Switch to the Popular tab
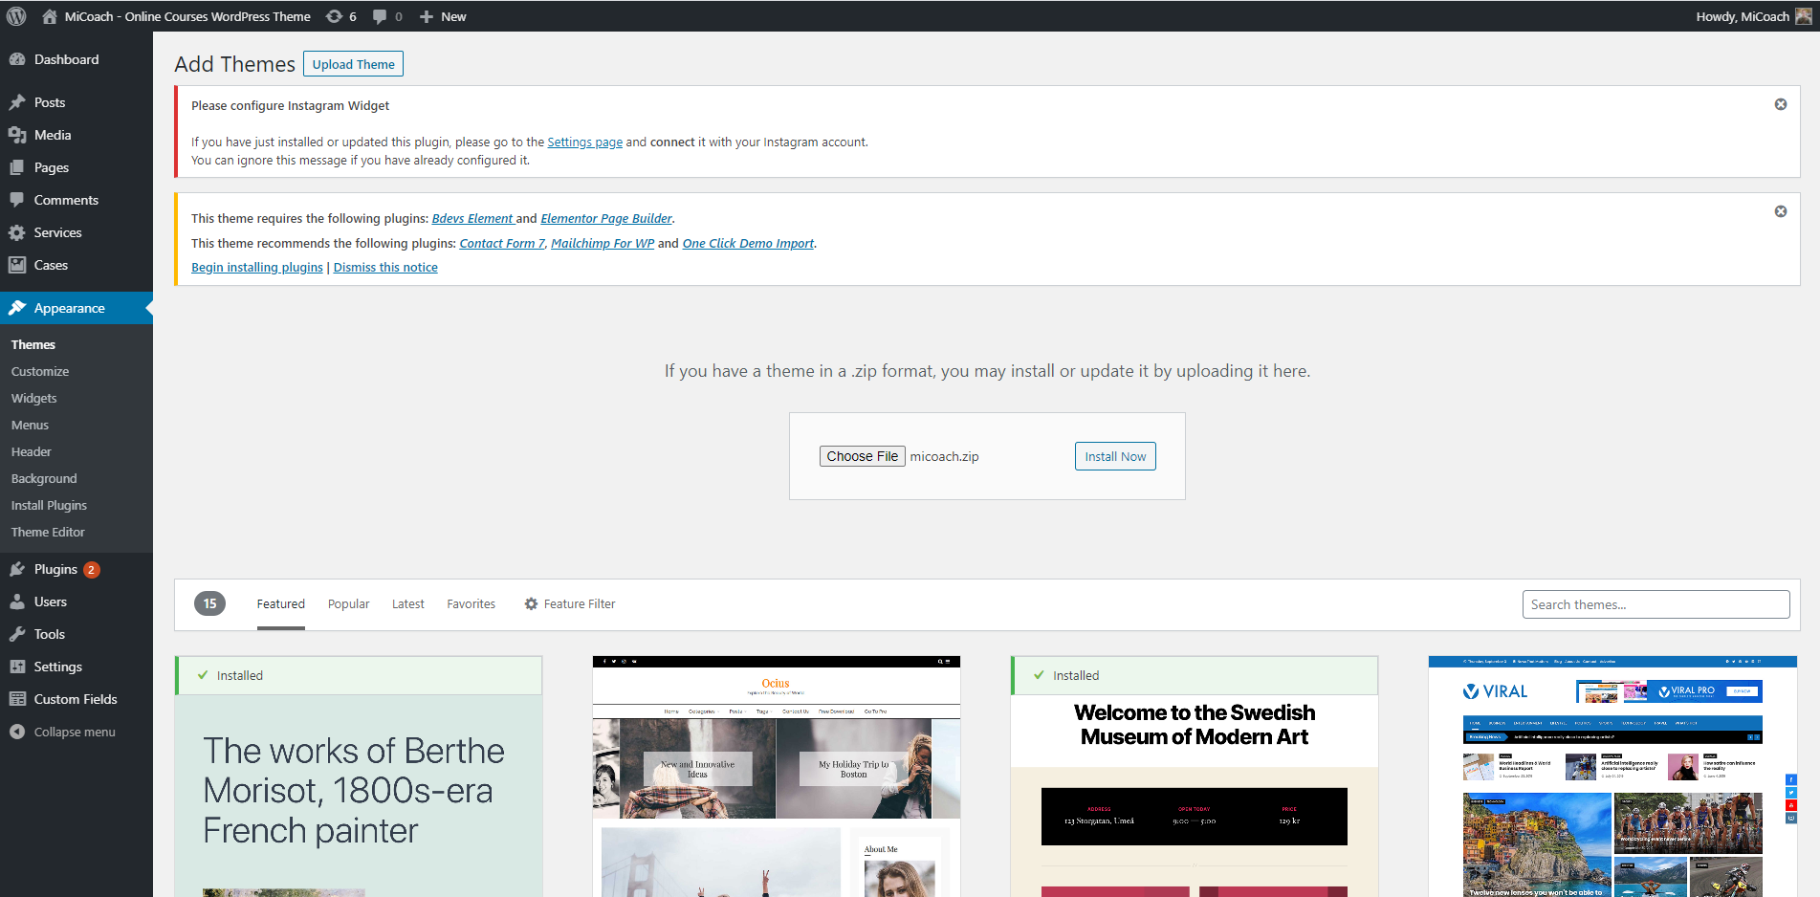 (x=348, y=603)
